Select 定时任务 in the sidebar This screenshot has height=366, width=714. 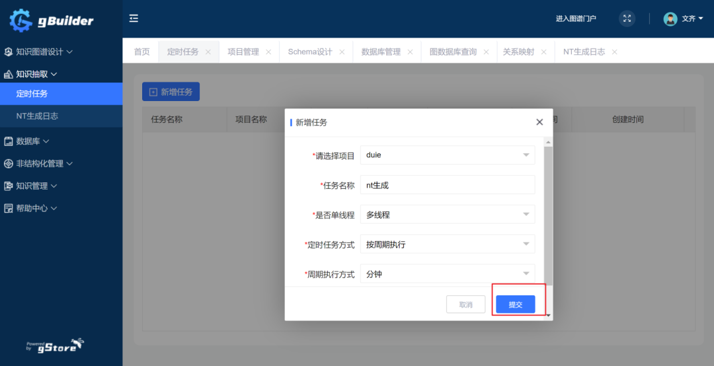[x=61, y=94]
